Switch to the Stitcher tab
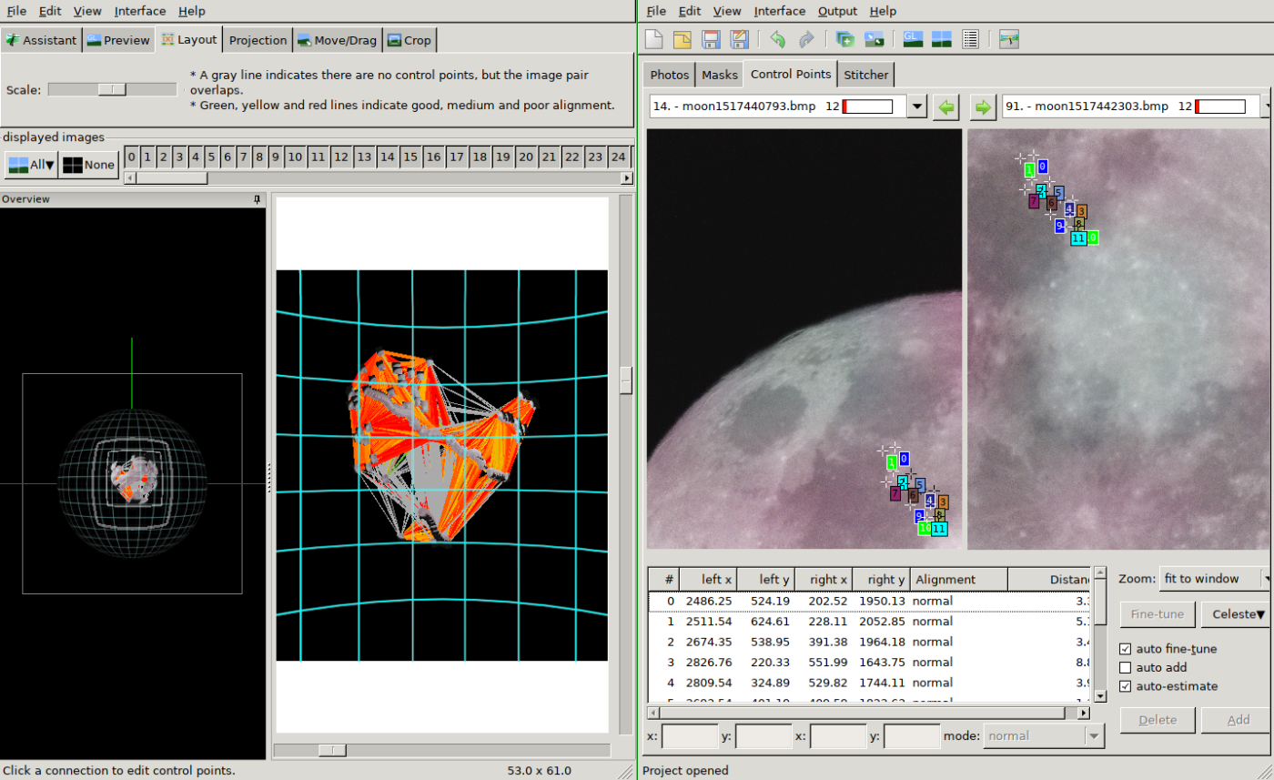 click(865, 74)
